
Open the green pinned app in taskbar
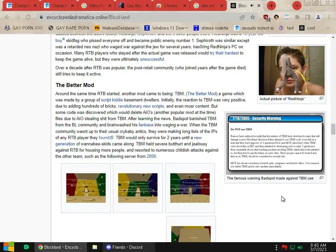26,247
